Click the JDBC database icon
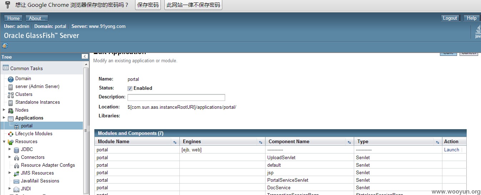The width and height of the screenshot is (481, 195). point(16,150)
